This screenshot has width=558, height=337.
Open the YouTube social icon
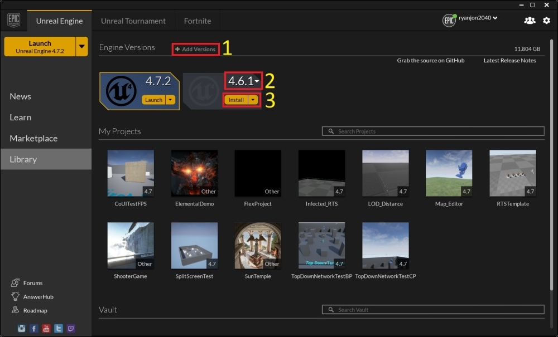(46, 328)
